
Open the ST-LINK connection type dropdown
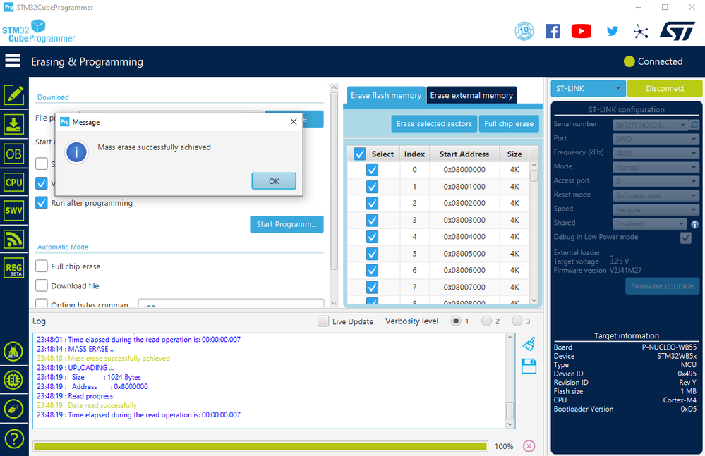[588, 88]
